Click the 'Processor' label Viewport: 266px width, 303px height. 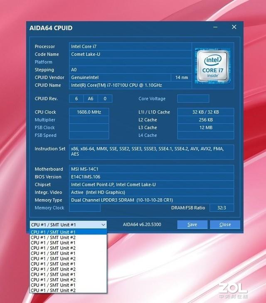pos(45,46)
